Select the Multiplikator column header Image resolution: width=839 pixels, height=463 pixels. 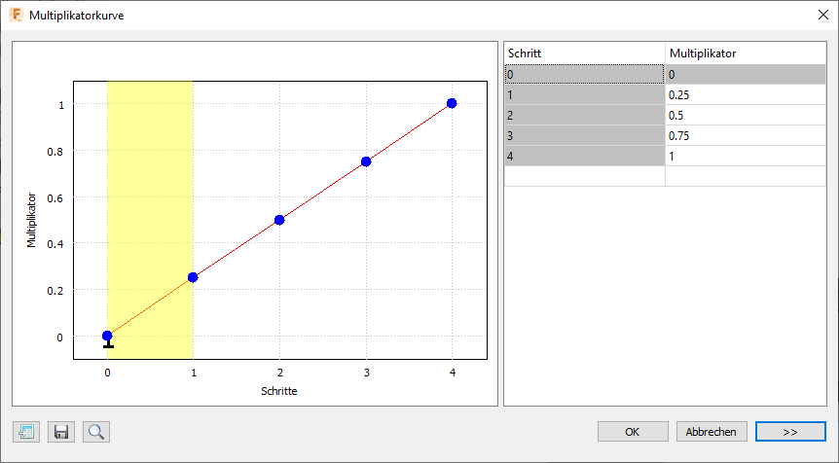point(746,53)
